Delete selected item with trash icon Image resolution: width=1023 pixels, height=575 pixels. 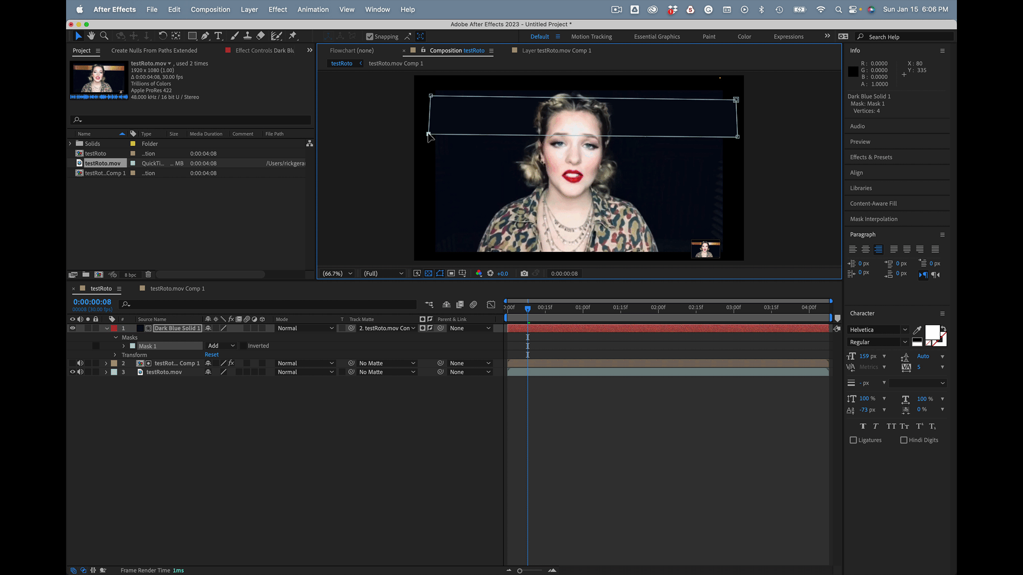148,275
